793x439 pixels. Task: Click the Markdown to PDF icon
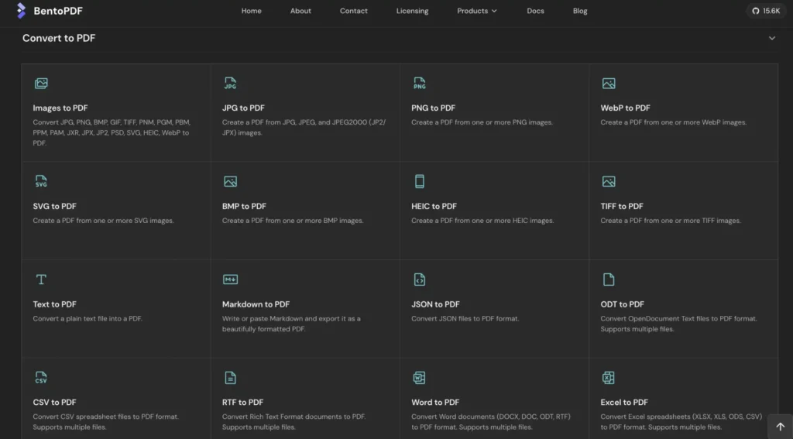230,280
